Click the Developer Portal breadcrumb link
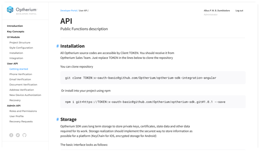Viewport: 260px width, 152px height. pyautogui.click(x=69, y=11)
